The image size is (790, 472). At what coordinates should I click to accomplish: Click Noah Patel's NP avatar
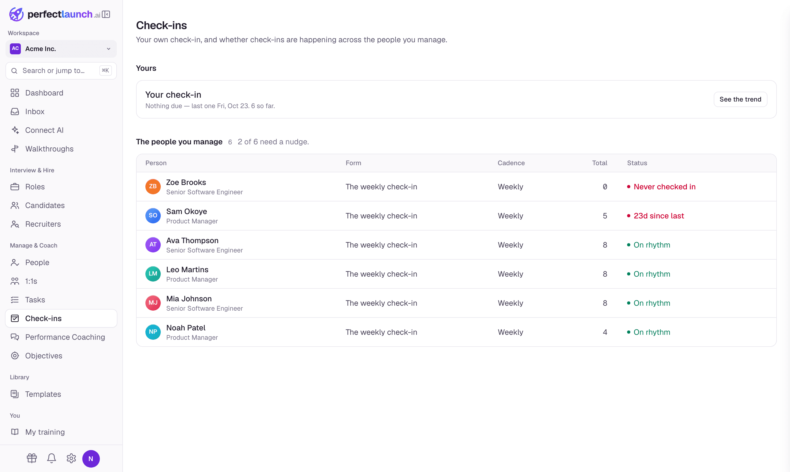(153, 332)
